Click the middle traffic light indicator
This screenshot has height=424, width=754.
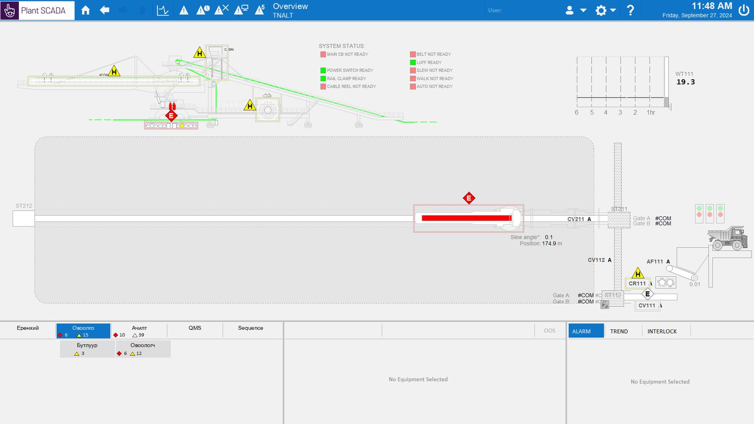coord(710,213)
